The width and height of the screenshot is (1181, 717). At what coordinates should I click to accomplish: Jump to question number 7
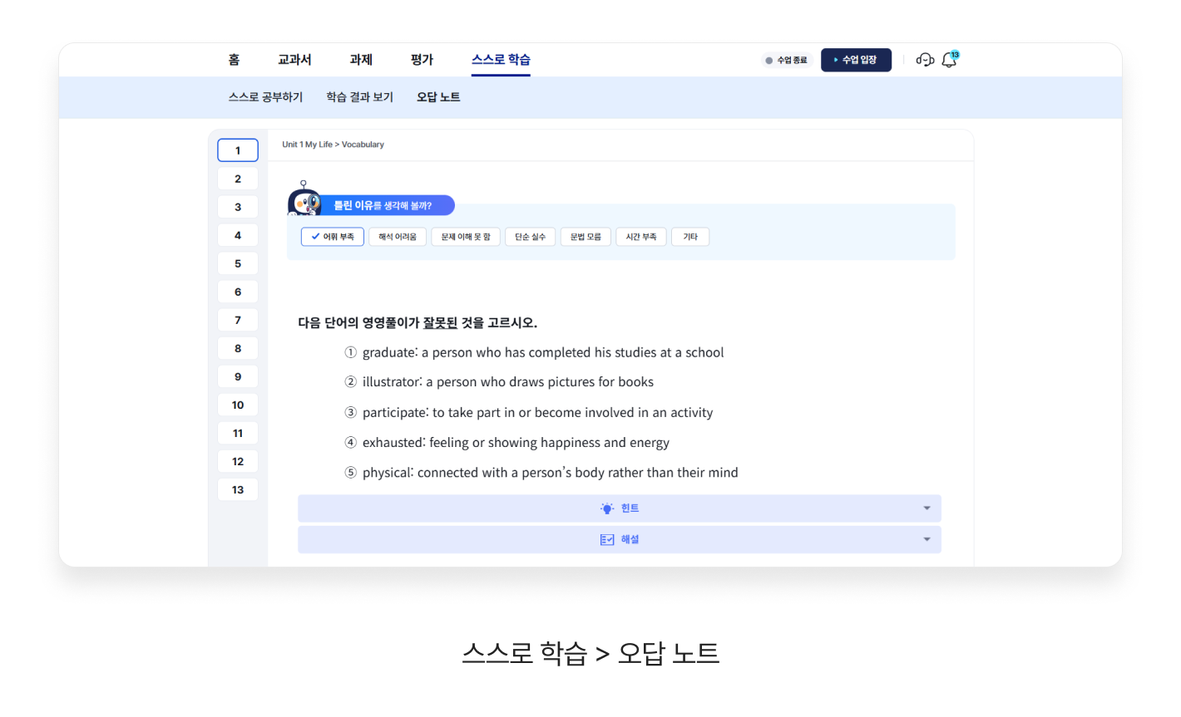[238, 320]
